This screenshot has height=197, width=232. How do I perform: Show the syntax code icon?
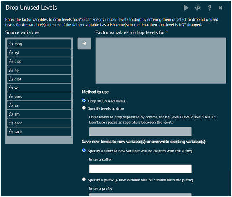[197, 8]
